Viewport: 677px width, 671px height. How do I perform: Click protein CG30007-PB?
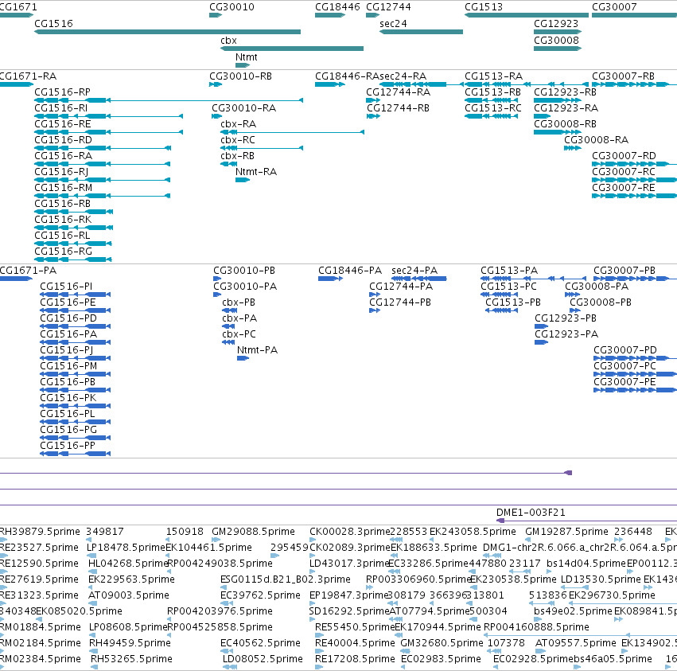pyautogui.click(x=624, y=271)
